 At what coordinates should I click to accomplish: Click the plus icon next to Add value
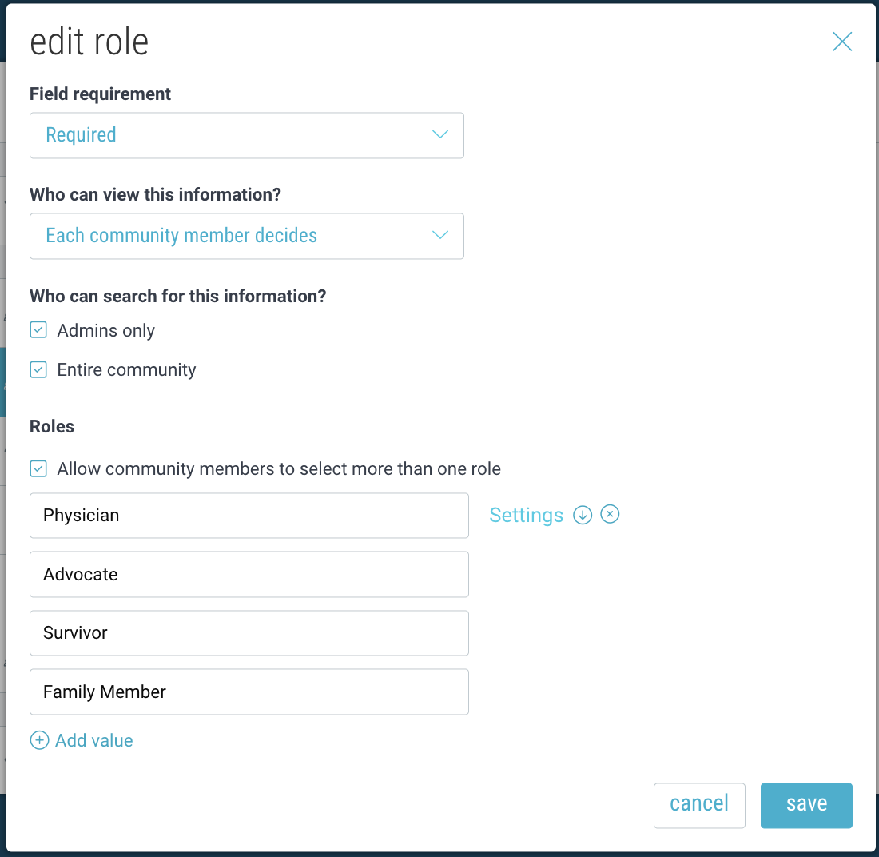tap(39, 740)
